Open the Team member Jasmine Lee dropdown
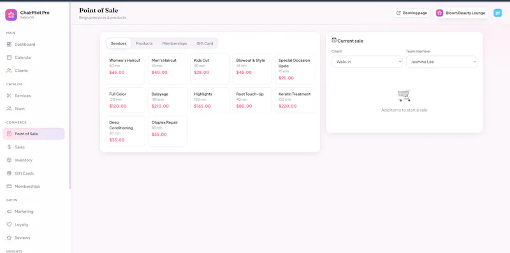 pyautogui.click(x=441, y=61)
